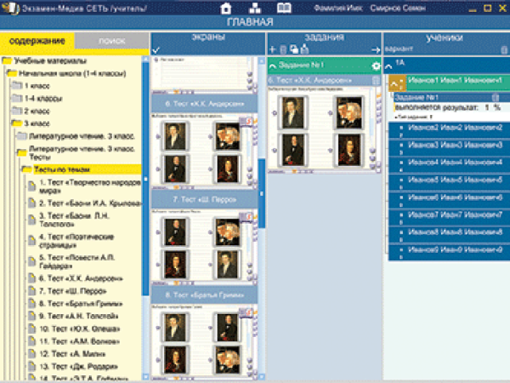Open the 2 класс folder
The height and width of the screenshot is (383, 510).
(37, 111)
